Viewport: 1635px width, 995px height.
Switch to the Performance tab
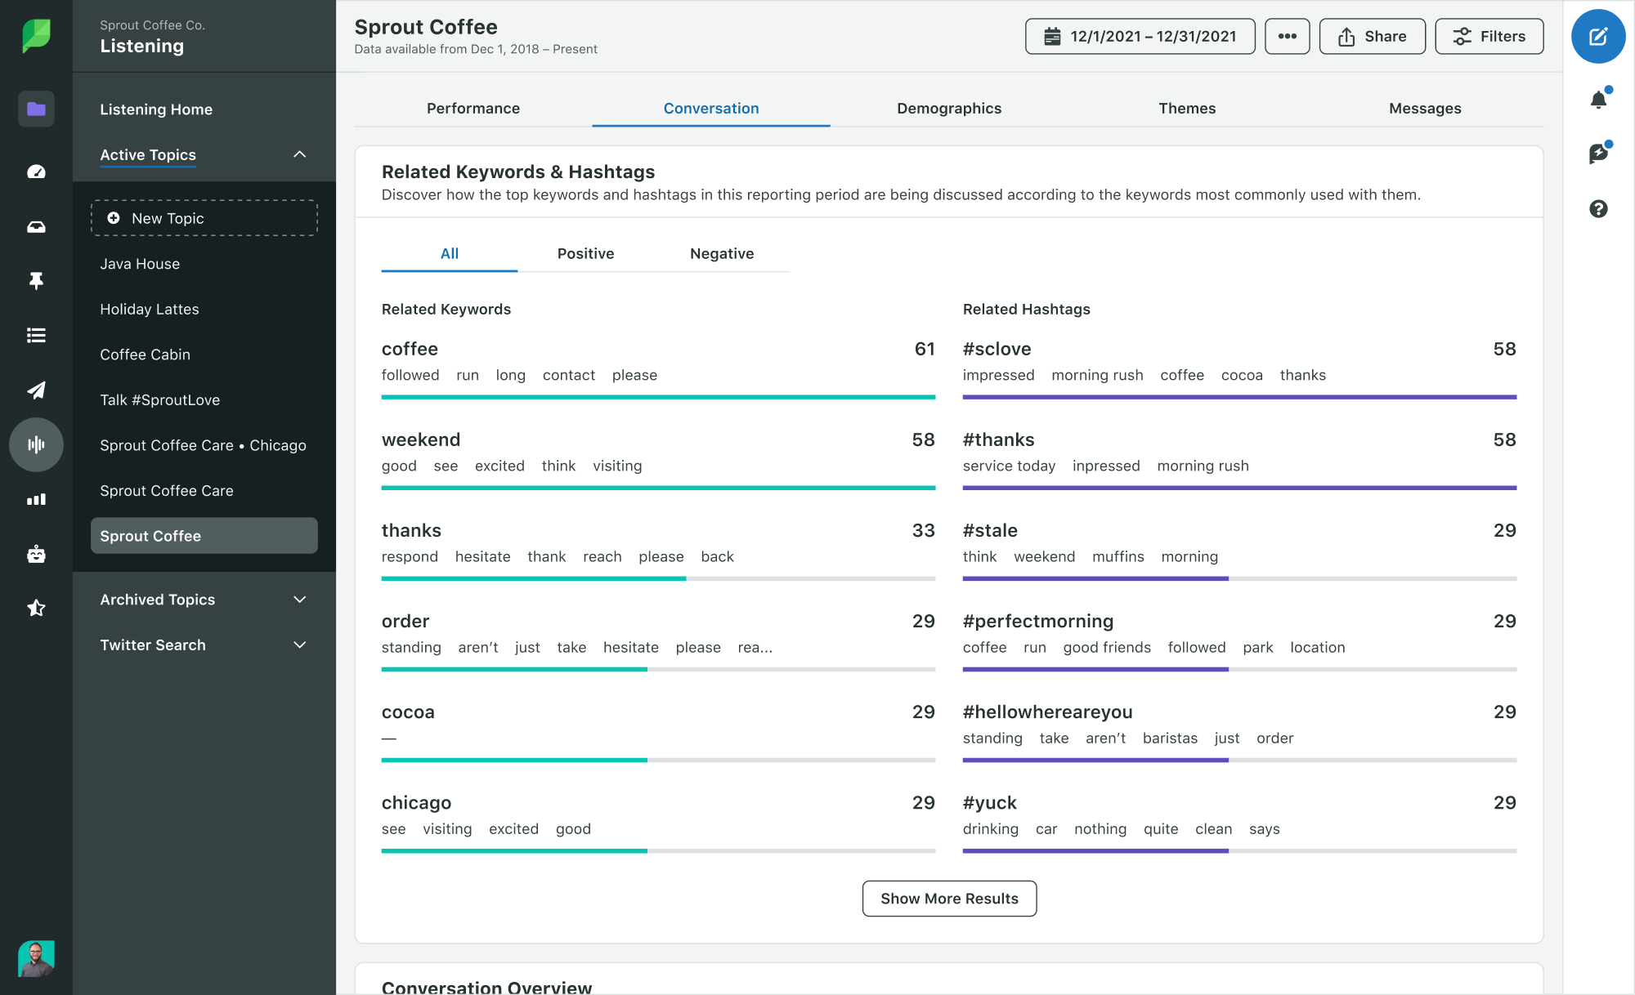tap(474, 109)
